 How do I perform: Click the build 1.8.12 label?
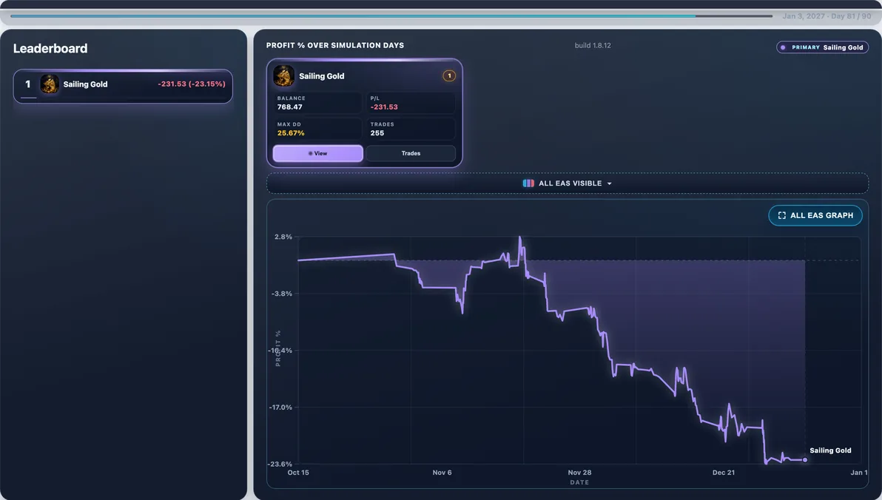pyautogui.click(x=593, y=46)
